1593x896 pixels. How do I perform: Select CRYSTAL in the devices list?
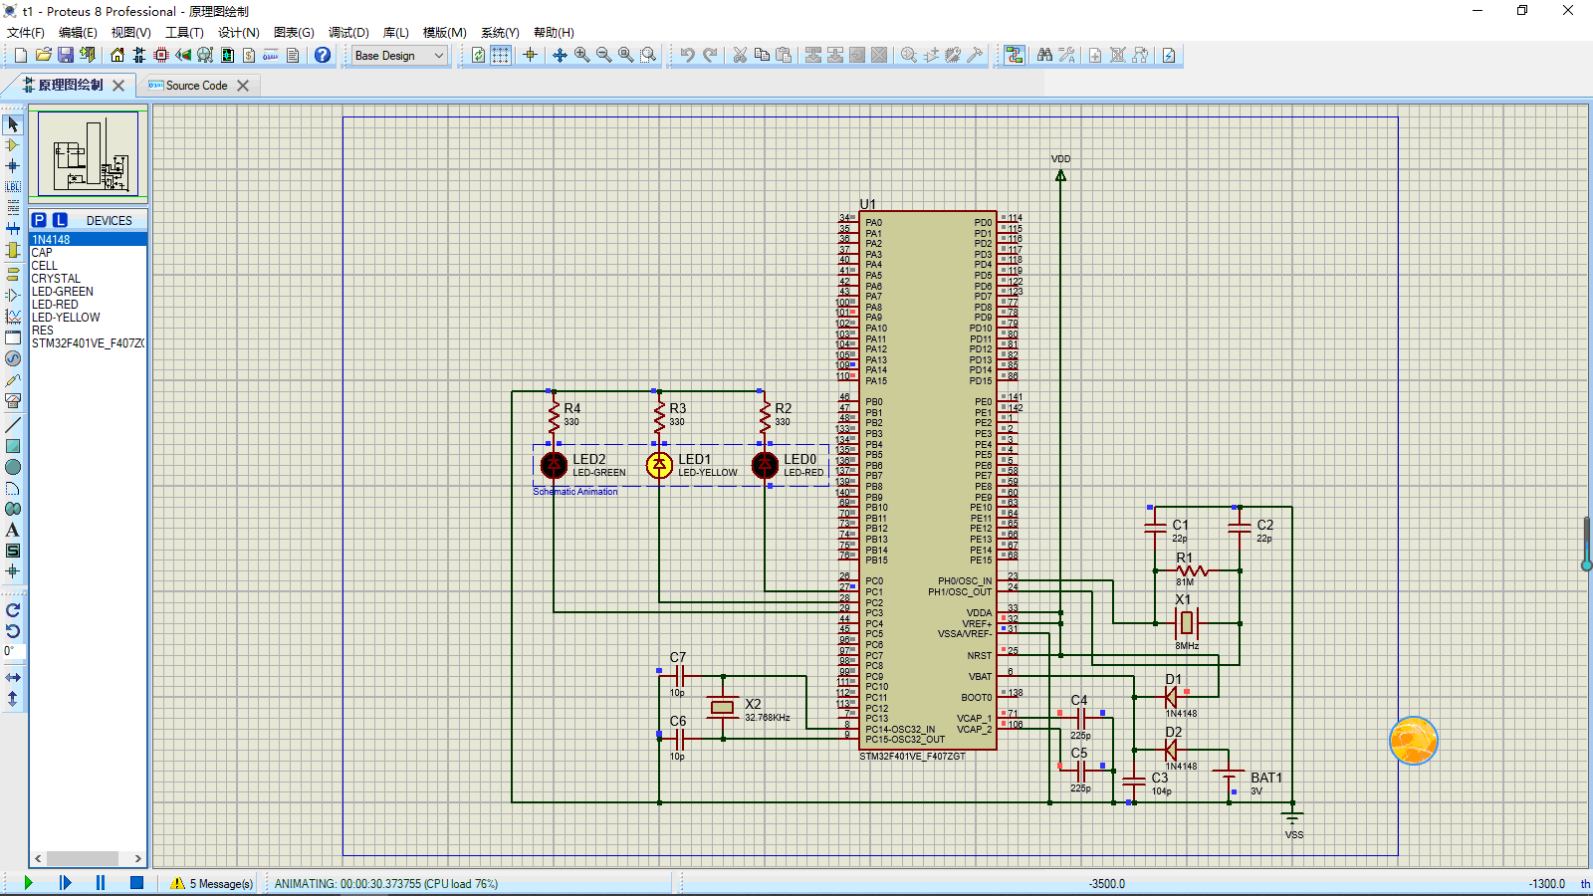pos(88,279)
